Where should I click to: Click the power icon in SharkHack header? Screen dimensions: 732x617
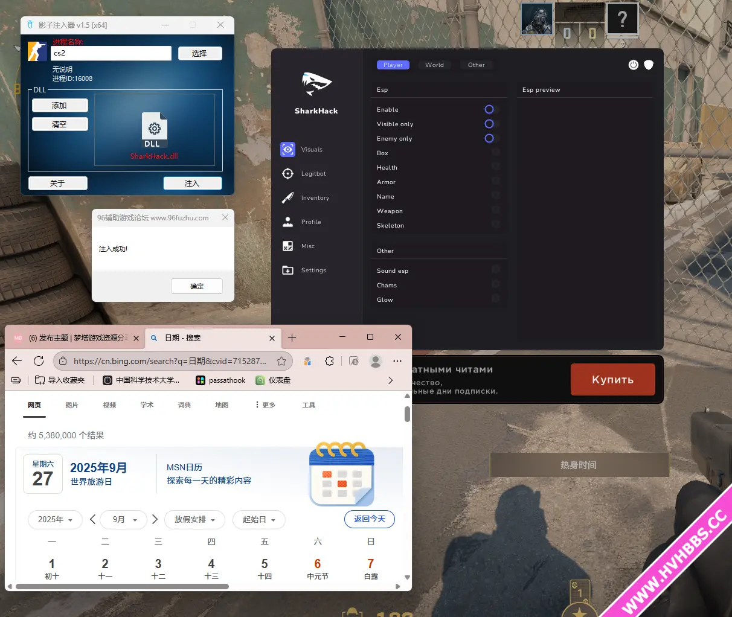(633, 65)
